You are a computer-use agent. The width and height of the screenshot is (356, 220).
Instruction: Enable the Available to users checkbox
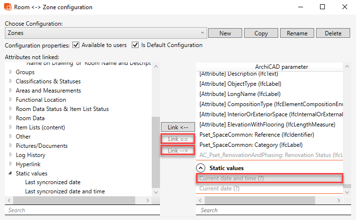(76, 45)
